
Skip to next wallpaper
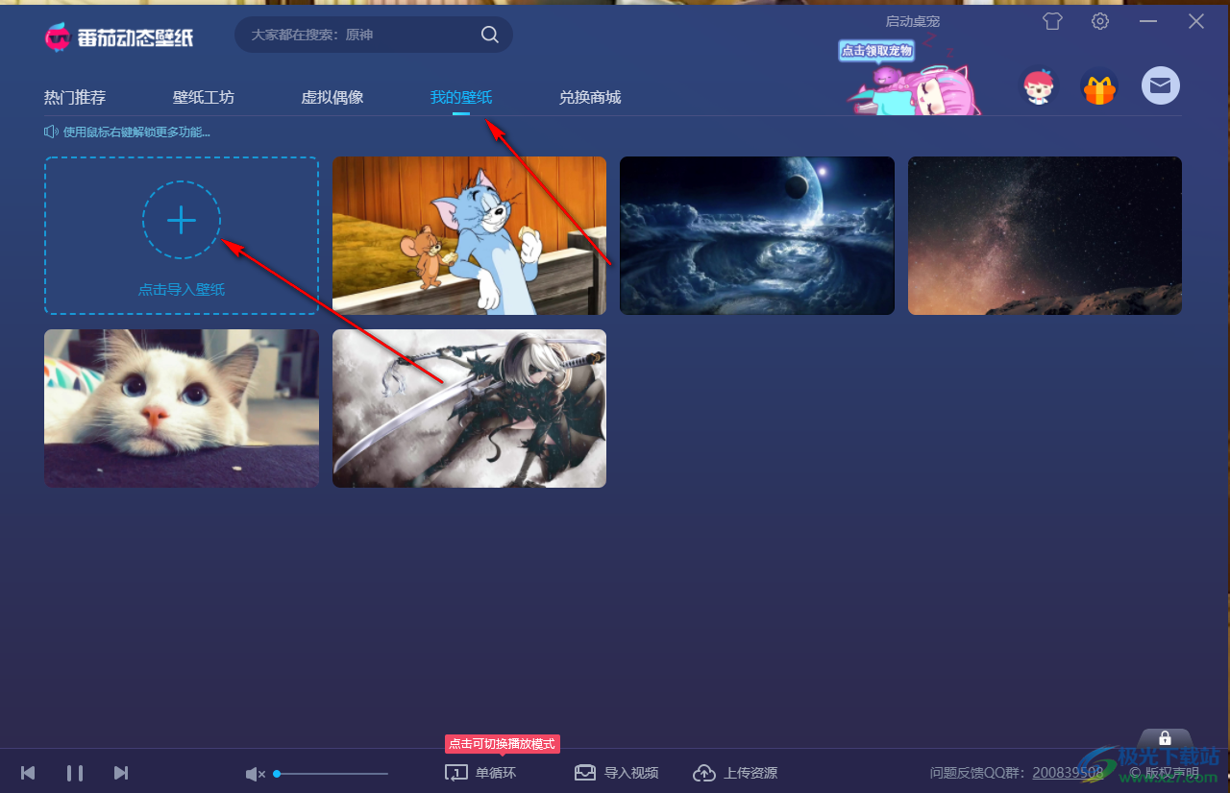pos(121,773)
